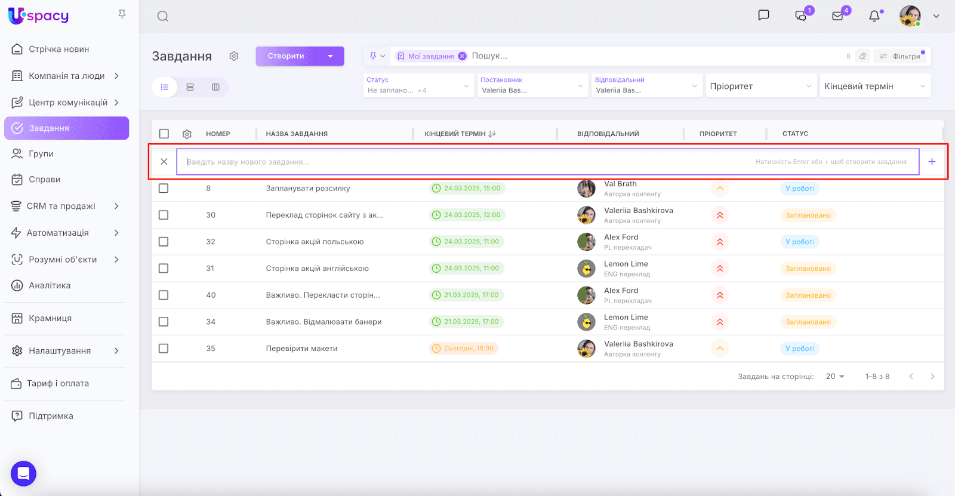The height and width of the screenshot is (496, 955).
Task: Click the Створити button
Action: coord(286,56)
